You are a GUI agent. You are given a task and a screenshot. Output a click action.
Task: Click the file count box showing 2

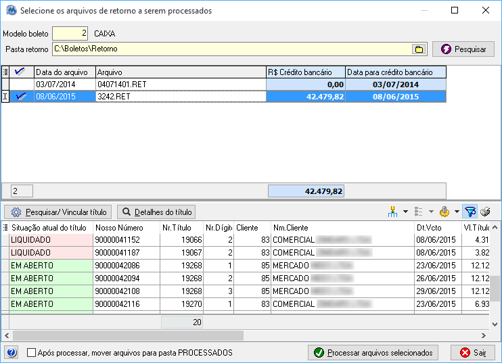click(22, 191)
